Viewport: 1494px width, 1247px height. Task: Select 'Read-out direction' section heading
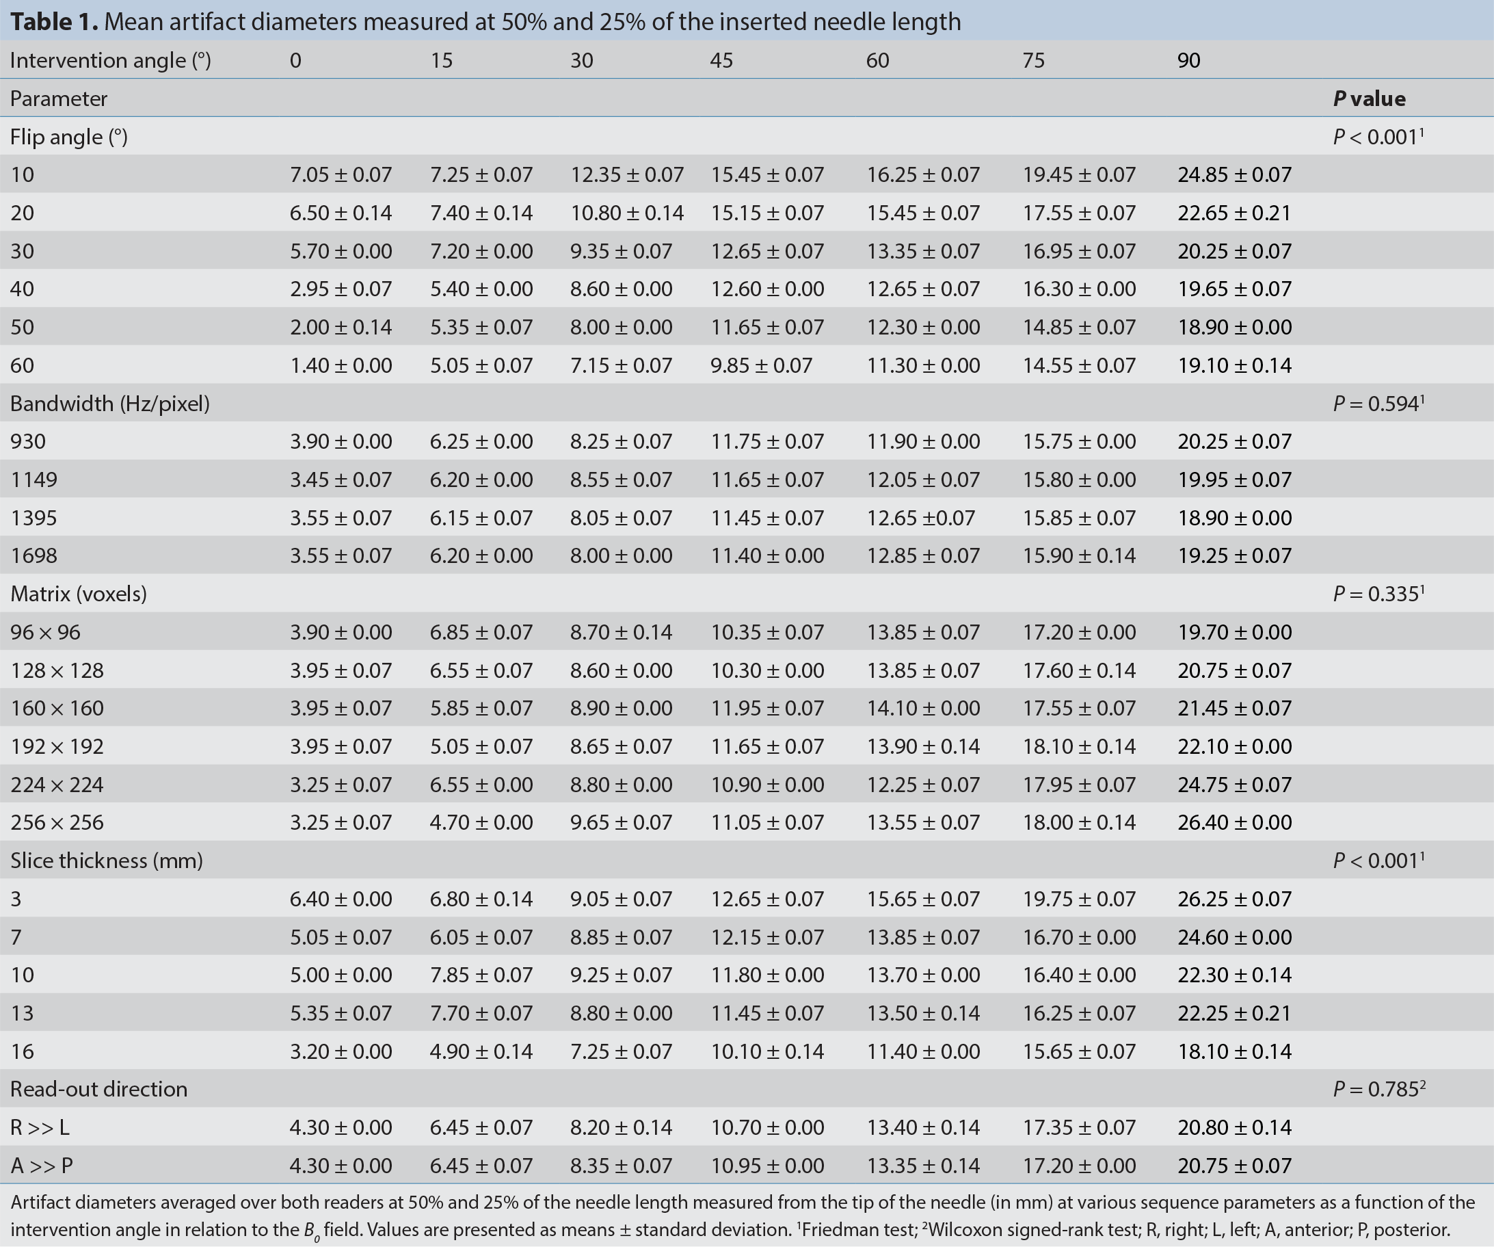[99, 1090]
